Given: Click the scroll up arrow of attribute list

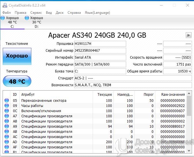Looking at the screenshot, I should pyautogui.click(x=189, y=94).
